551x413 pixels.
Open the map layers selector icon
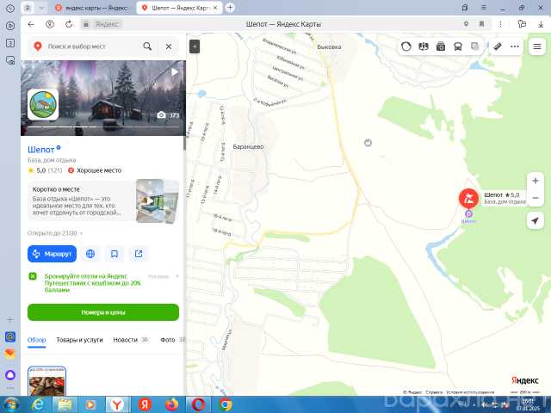click(x=474, y=46)
